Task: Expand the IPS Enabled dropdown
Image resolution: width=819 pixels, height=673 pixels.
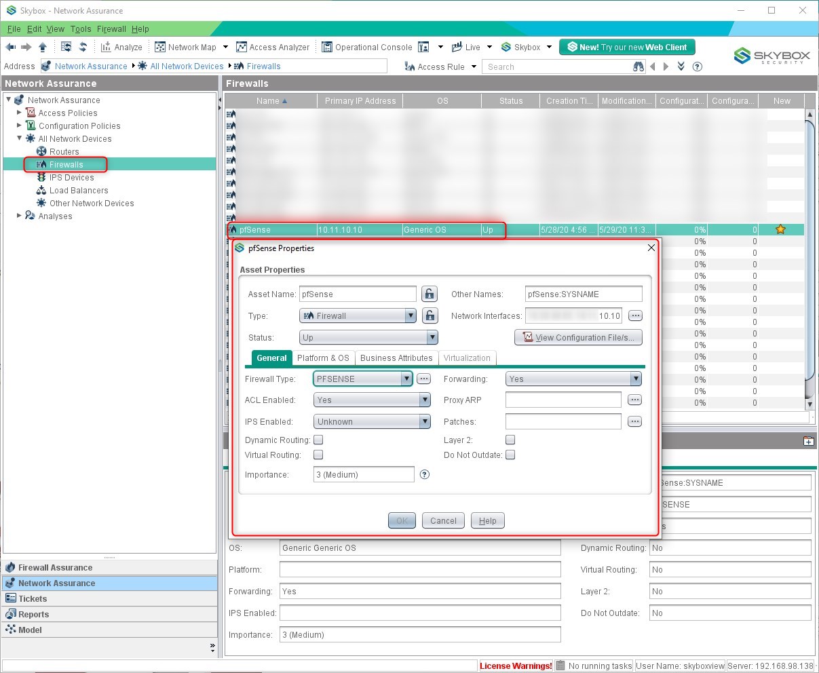Action: pos(372,421)
